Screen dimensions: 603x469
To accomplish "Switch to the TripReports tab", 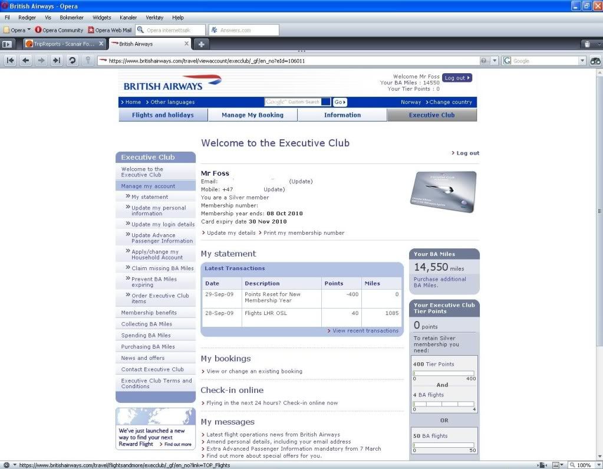I will [x=64, y=44].
